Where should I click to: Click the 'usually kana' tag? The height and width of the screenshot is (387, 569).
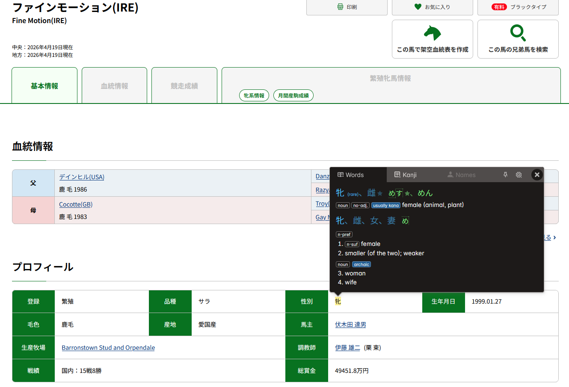pyautogui.click(x=386, y=205)
